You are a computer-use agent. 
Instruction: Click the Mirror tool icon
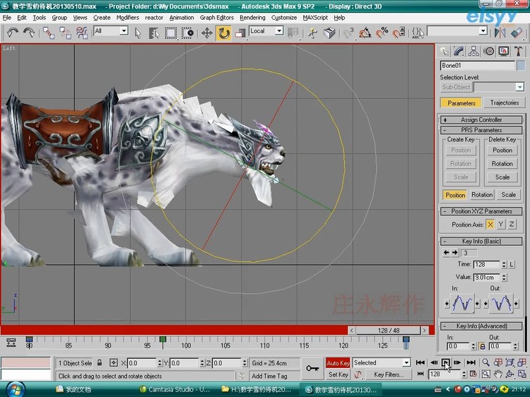[x=500, y=33]
